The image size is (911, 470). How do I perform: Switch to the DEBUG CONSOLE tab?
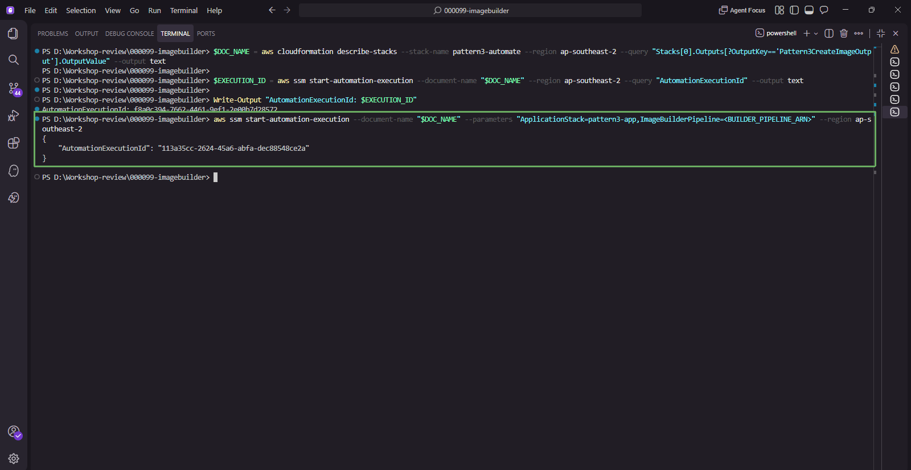coord(129,34)
